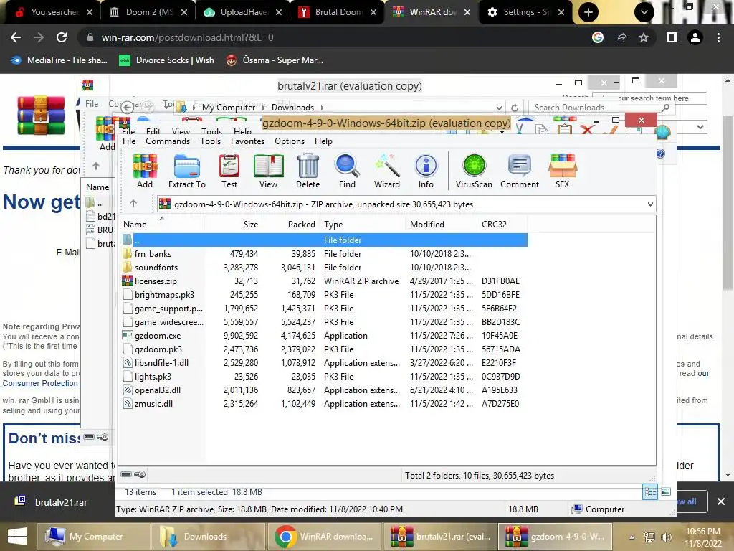Go up one folder level arrow
The width and height of the screenshot is (734, 551).
tap(133, 203)
